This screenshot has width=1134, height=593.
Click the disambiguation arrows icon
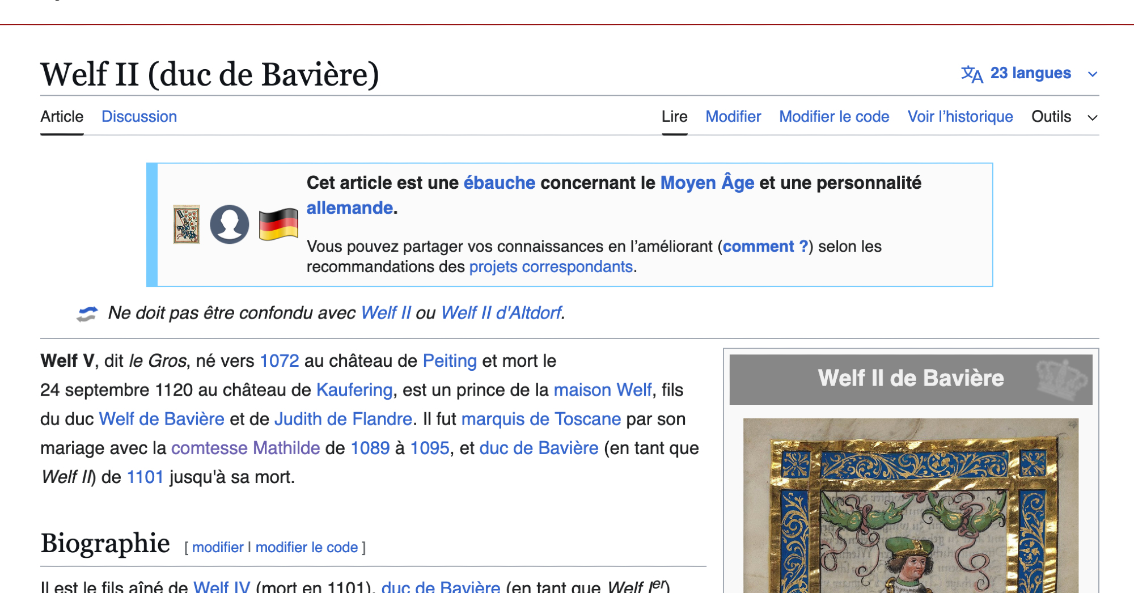(x=87, y=314)
